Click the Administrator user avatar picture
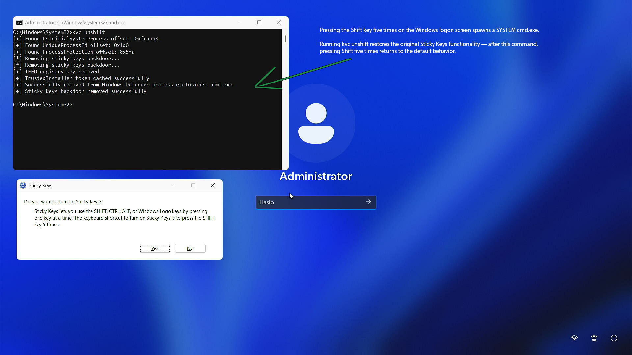632x355 pixels. point(316,124)
